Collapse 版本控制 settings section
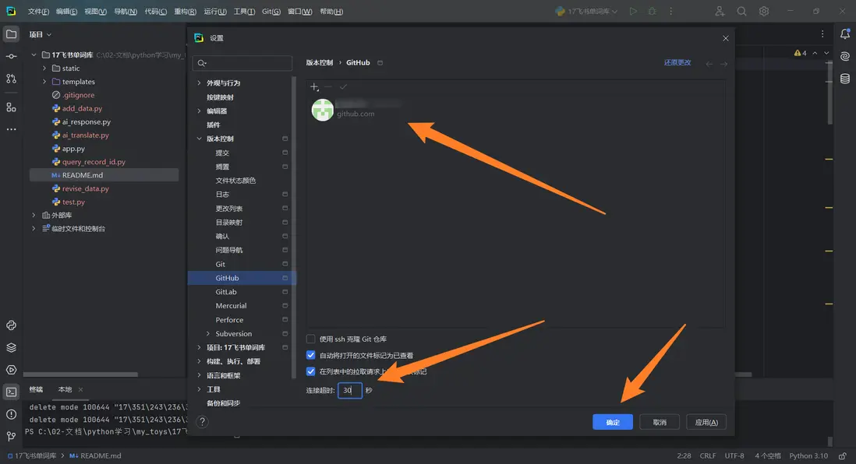856x464 pixels. (x=199, y=139)
